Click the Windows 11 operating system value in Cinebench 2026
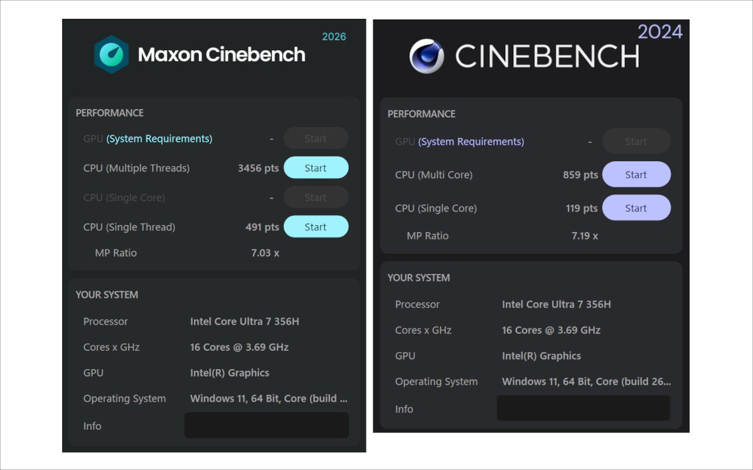This screenshot has height=470, width=753. click(x=269, y=399)
